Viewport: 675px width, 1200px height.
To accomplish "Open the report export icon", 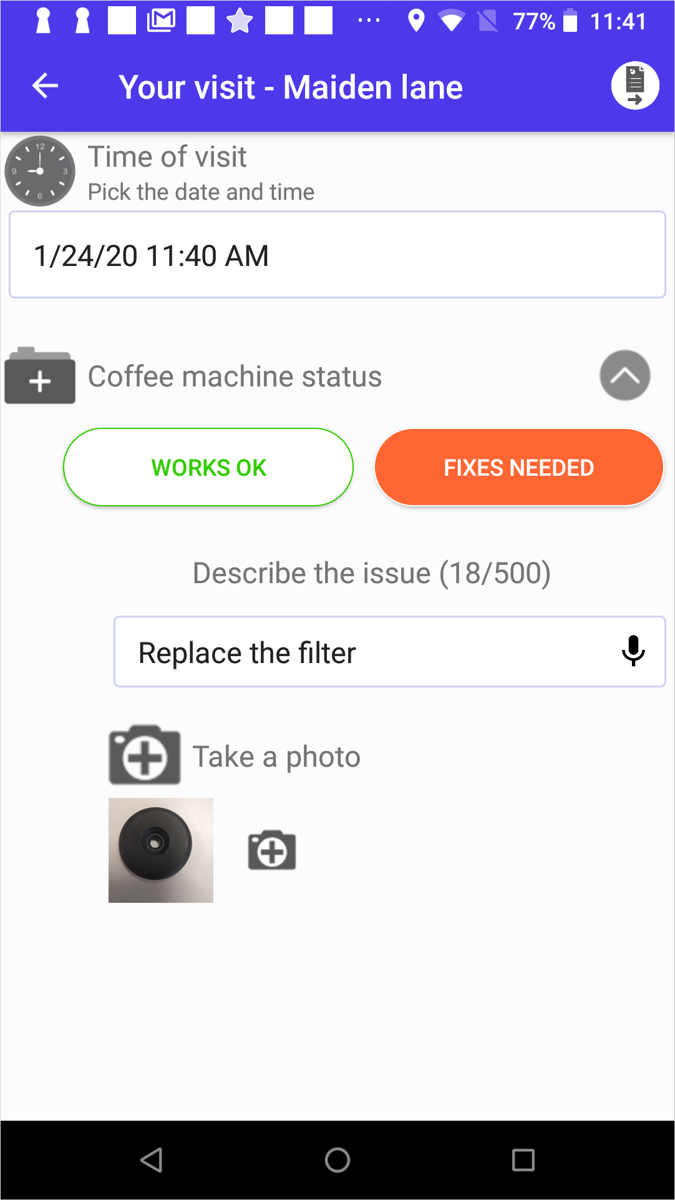I will pyautogui.click(x=634, y=86).
